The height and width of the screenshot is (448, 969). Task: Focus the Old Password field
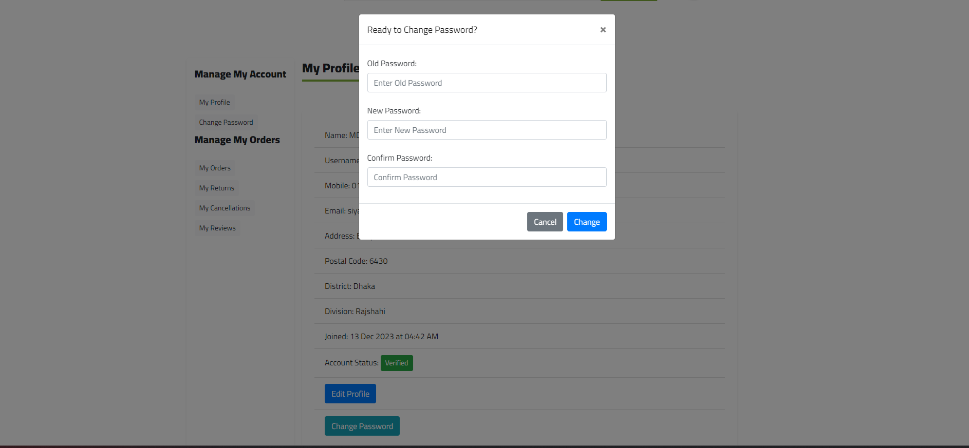(487, 83)
